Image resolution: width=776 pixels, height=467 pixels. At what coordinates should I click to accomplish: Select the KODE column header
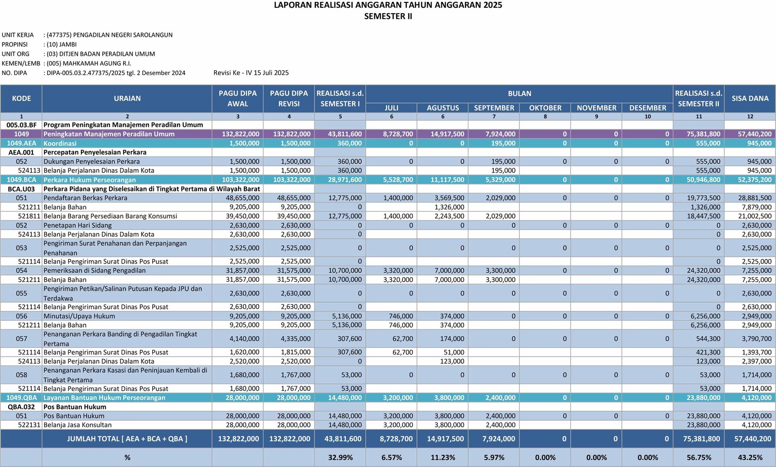tap(21, 98)
